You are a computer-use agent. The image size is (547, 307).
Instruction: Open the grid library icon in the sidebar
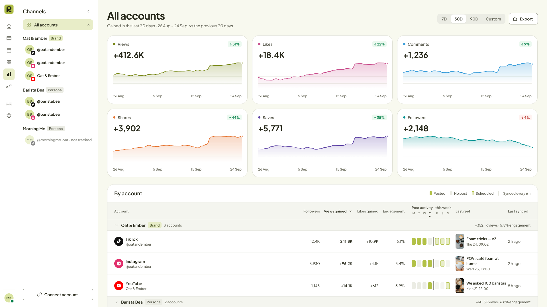(x=9, y=62)
